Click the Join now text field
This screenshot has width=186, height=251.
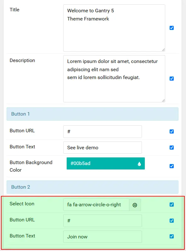click(x=103, y=237)
